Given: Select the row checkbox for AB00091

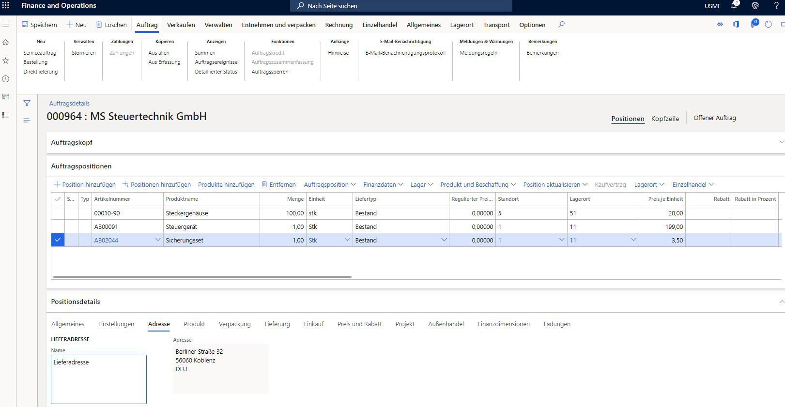Looking at the screenshot, I should pyautogui.click(x=58, y=226).
